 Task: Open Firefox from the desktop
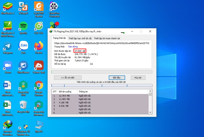[x=39, y=48]
